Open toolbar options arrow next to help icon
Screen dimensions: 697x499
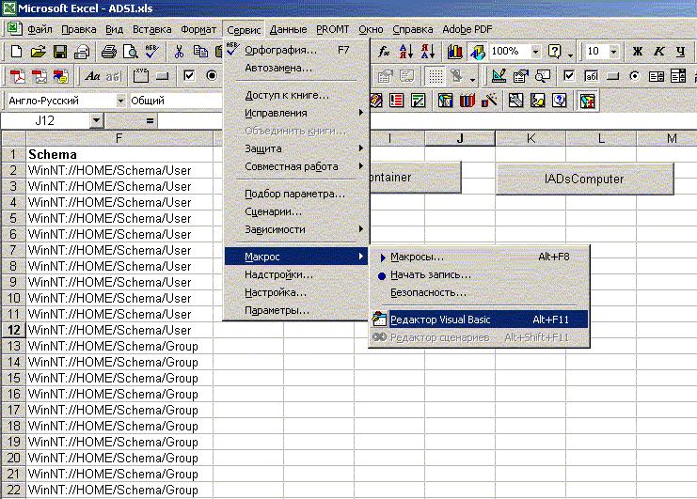point(570,54)
